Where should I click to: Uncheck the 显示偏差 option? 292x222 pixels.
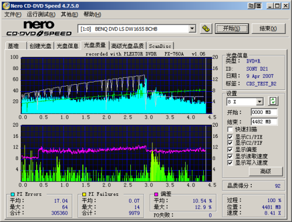coord(230,150)
